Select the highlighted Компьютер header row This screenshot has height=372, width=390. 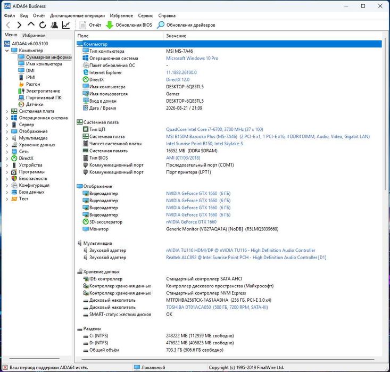click(229, 44)
